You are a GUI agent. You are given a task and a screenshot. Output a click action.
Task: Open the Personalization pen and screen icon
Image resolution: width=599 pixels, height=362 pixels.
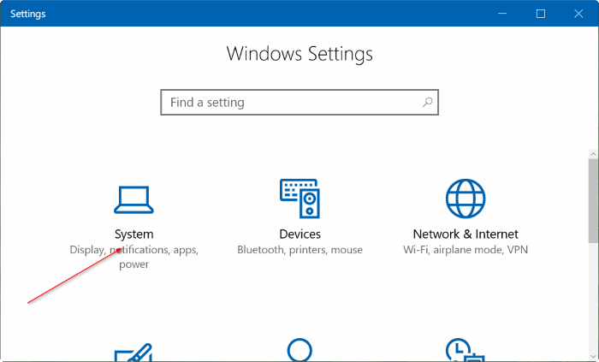pyautogui.click(x=133, y=352)
